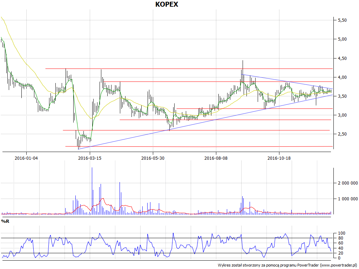Click the 3,00 price axis label
Image resolution: width=359 pixels, height=269 pixels.
coord(342,115)
